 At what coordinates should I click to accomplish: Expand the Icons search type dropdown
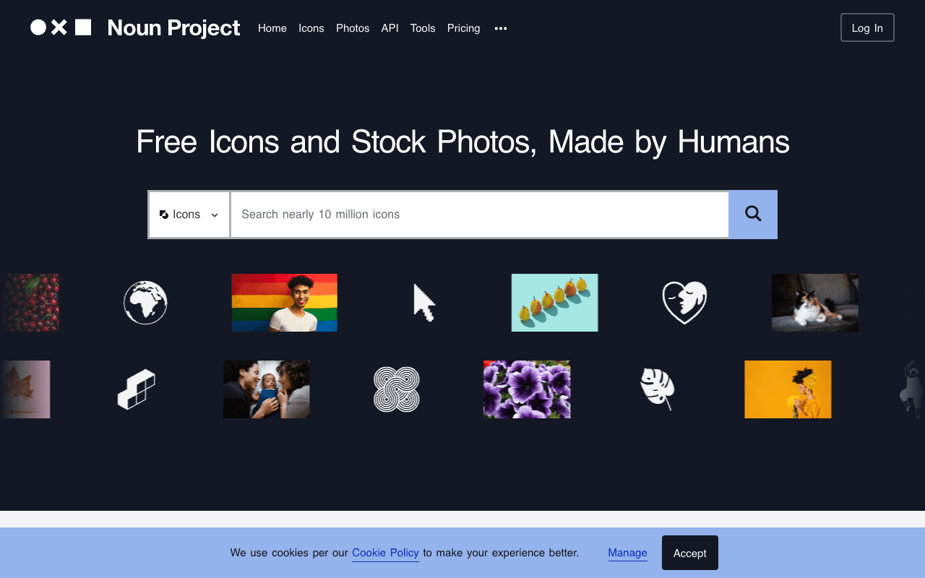[x=189, y=215]
